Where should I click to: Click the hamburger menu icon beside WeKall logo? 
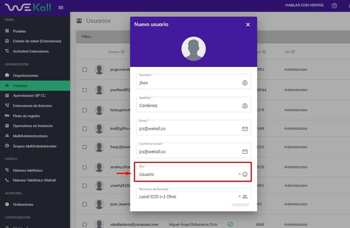point(61,8)
